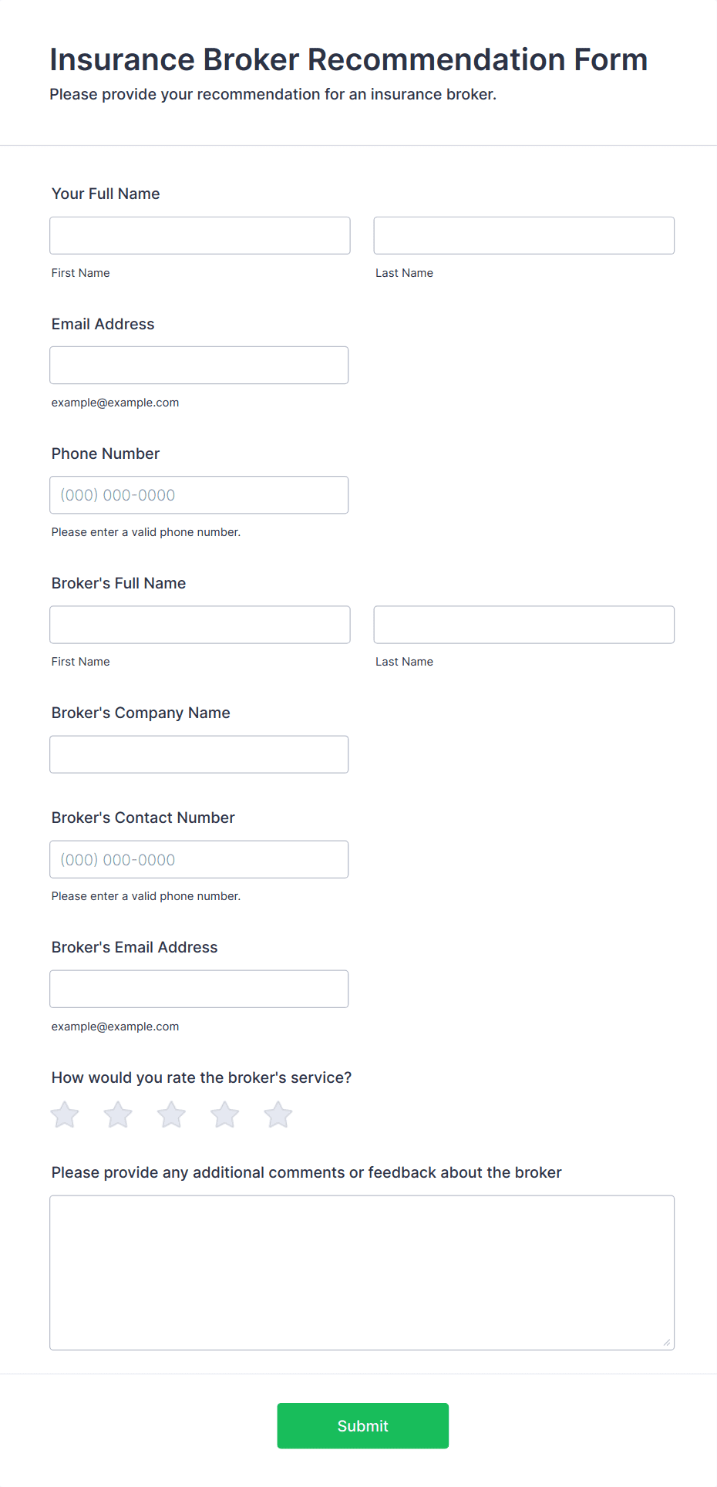Give the broker five stars
This screenshot has height=1487, width=717.
[x=278, y=1114]
